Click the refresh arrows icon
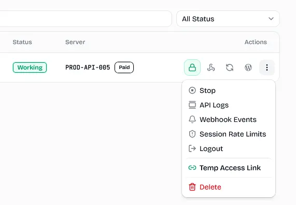This screenshot has width=296, height=205. 230,67
